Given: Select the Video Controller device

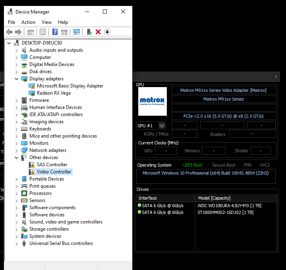Looking at the screenshot, I should tap(54, 172).
